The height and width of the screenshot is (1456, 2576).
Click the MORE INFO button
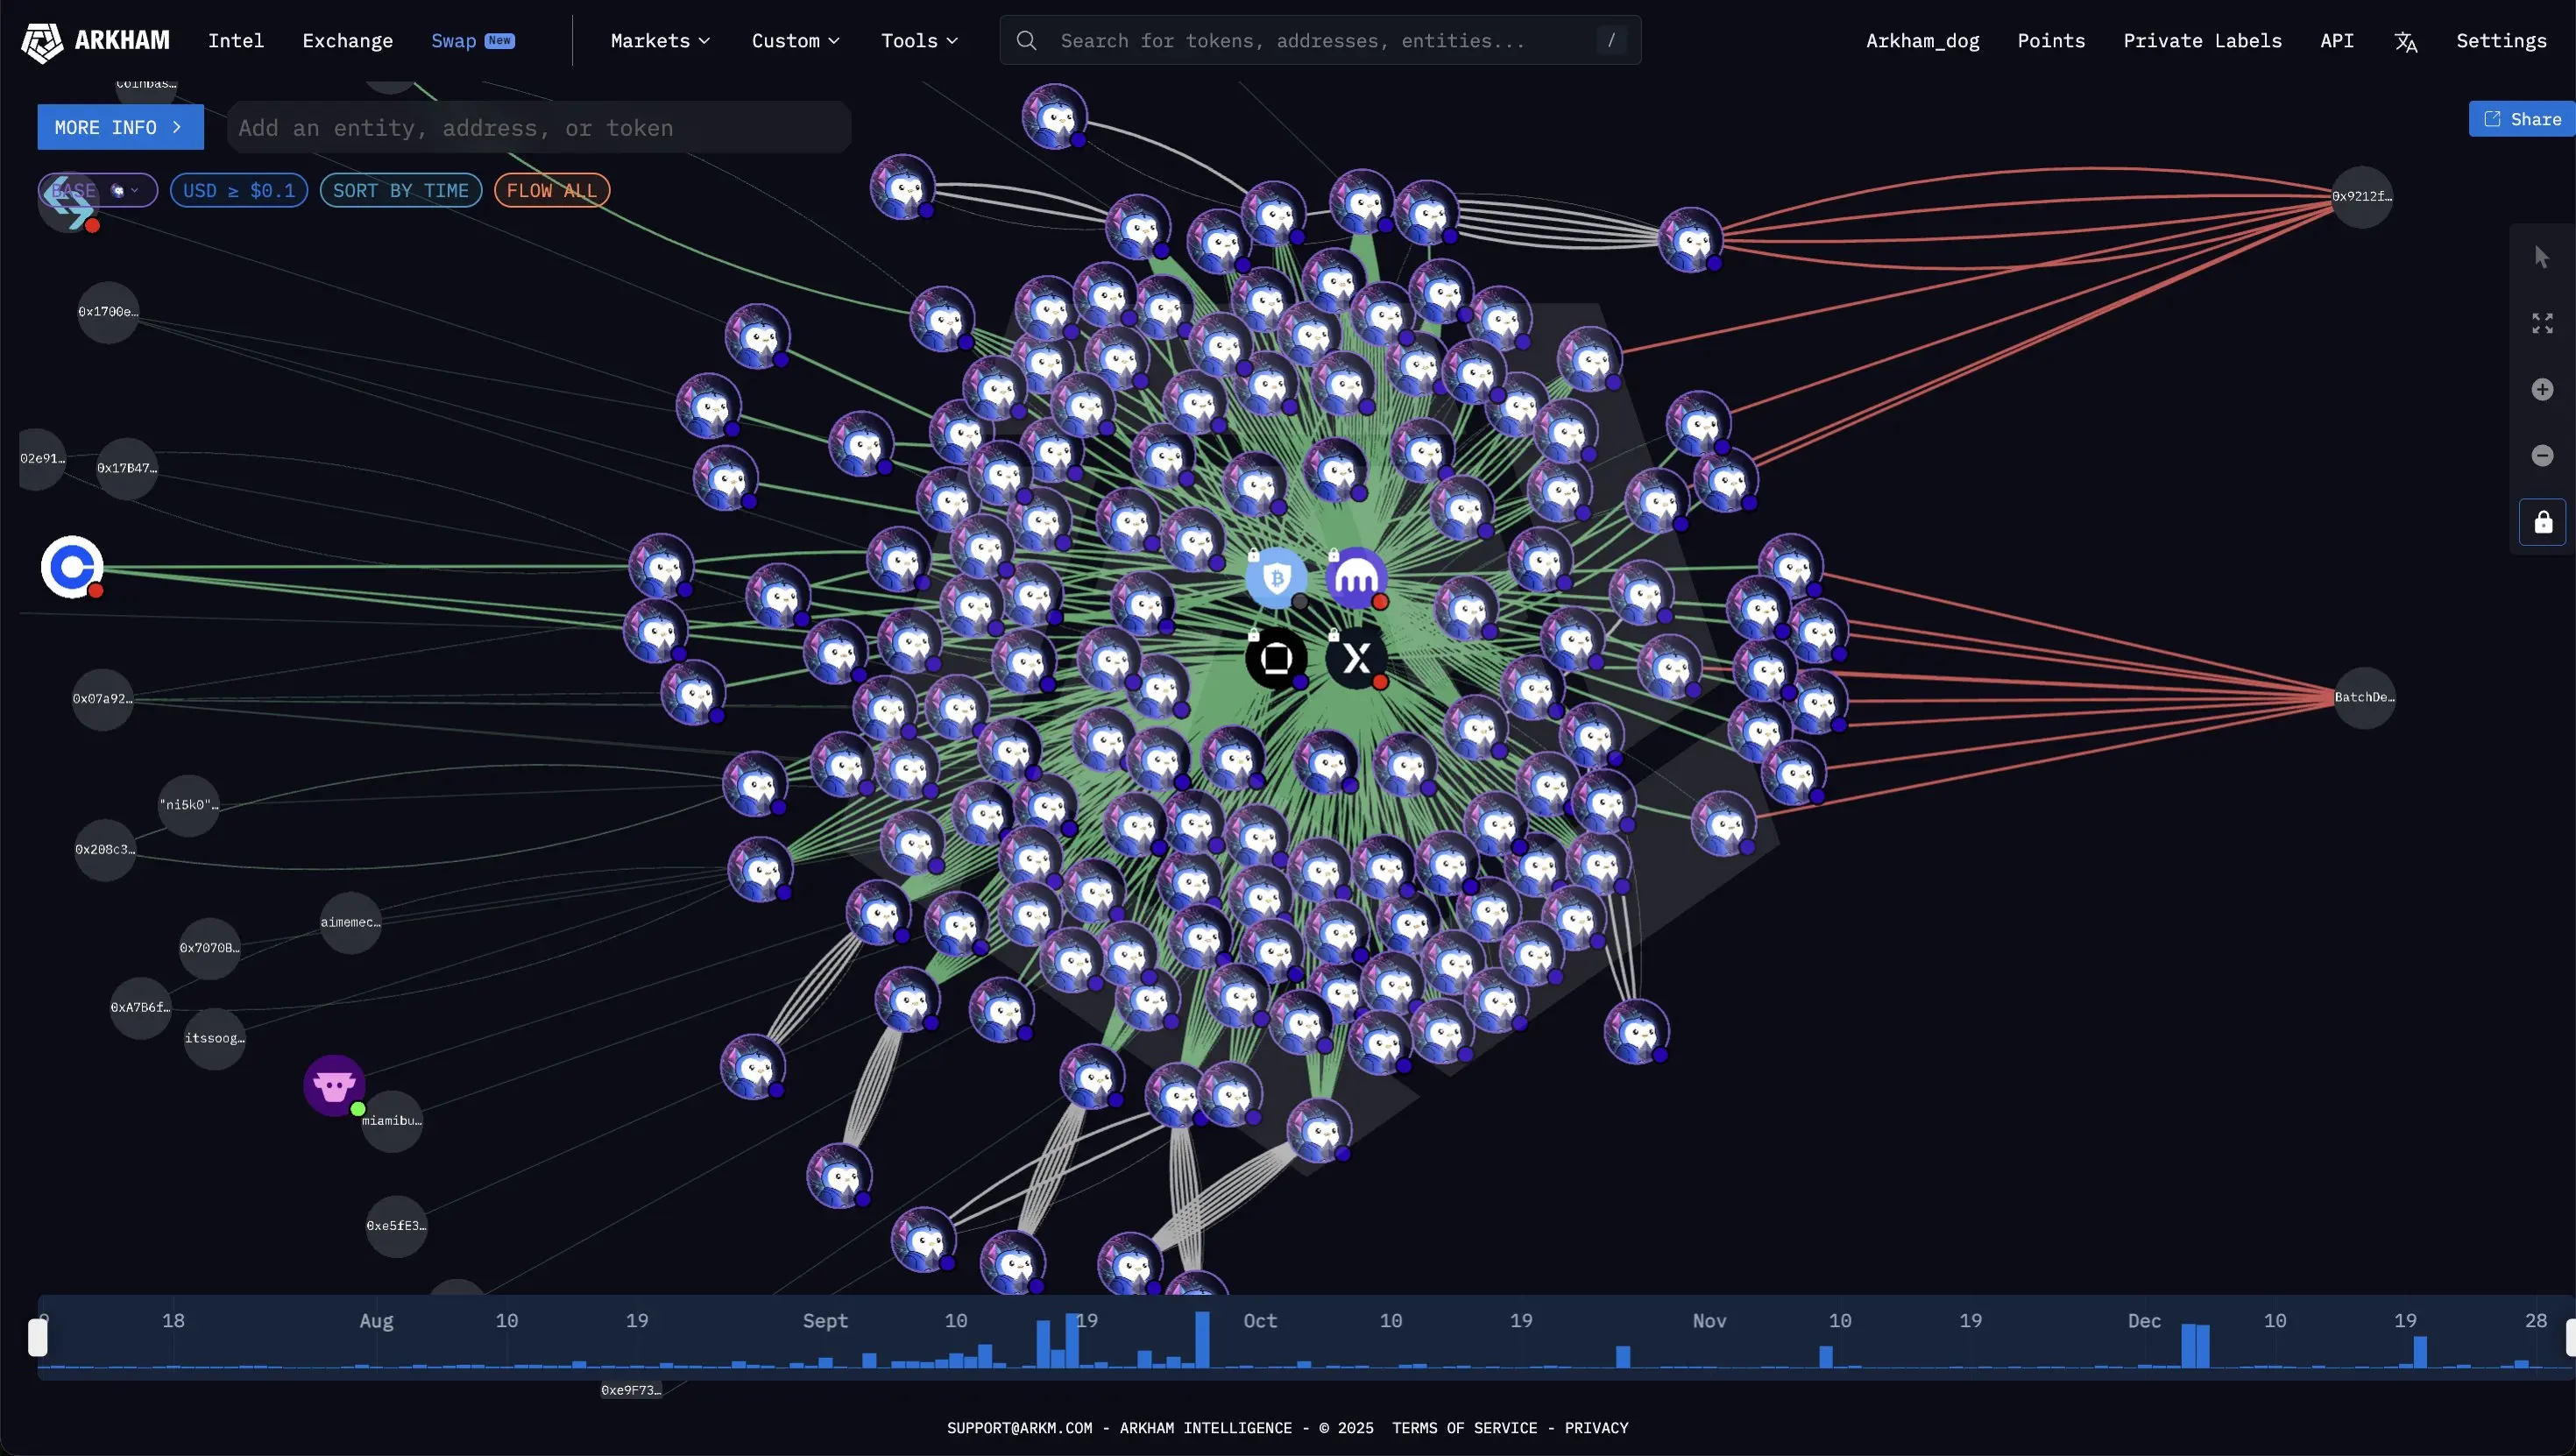pyautogui.click(x=120, y=127)
